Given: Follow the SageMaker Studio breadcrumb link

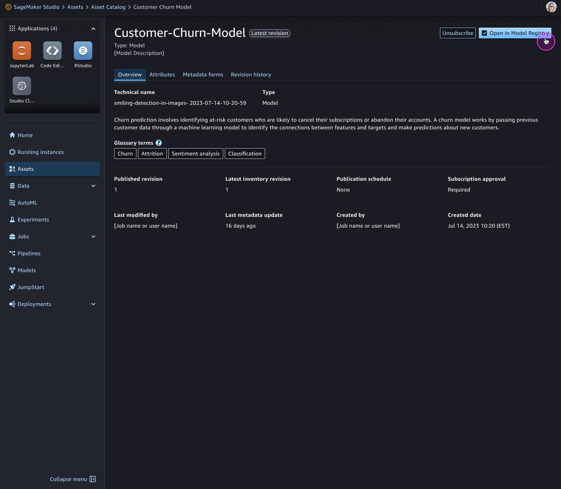Looking at the screenshot, I should 37,7.
